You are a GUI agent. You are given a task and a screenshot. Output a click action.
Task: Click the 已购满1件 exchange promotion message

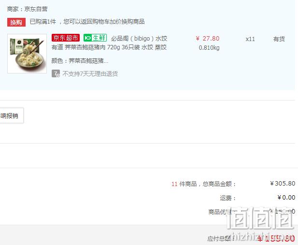87,21
